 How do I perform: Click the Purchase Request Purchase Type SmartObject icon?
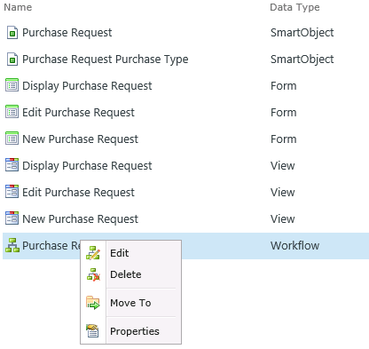click(x=12, y=59)
